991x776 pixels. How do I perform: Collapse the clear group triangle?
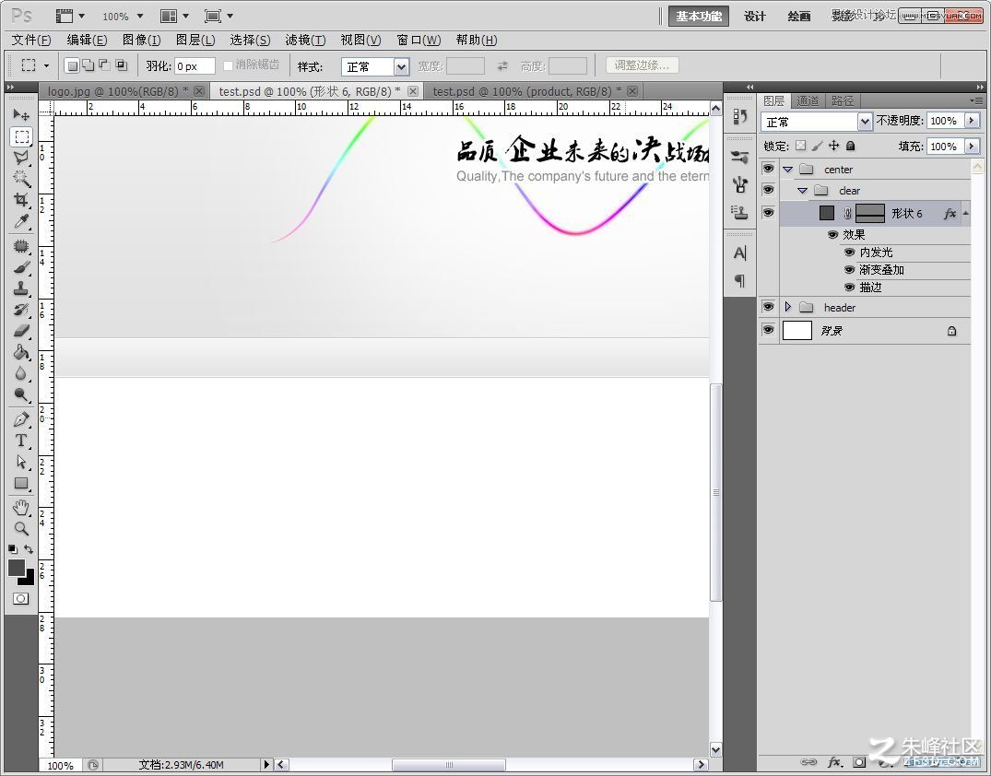coord(803,190)
